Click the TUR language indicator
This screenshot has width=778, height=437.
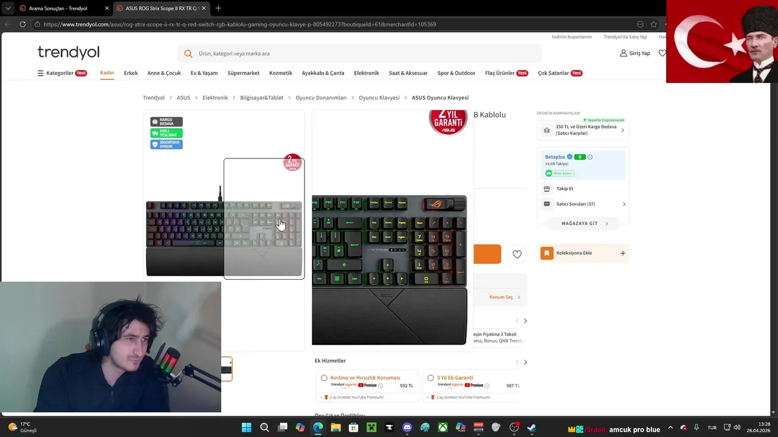[712, 428]
